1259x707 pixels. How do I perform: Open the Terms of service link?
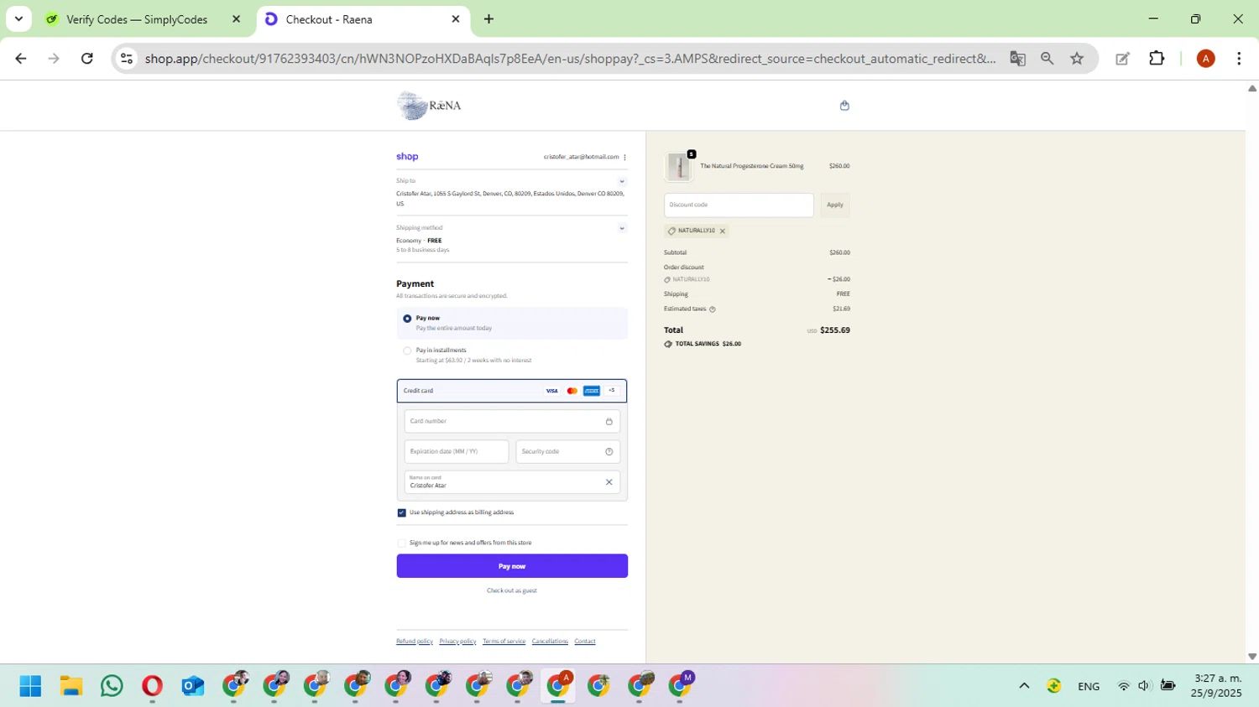pyautogui.click(x=504, y=642)
